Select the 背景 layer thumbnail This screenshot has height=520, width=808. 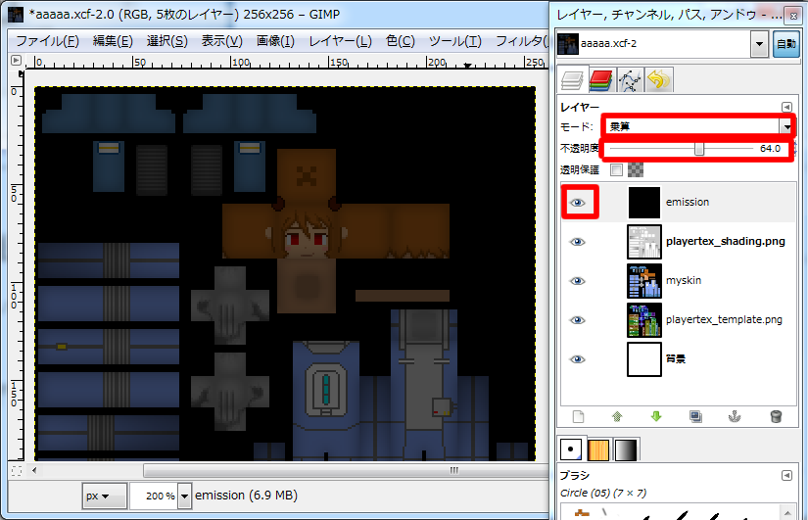644,359
